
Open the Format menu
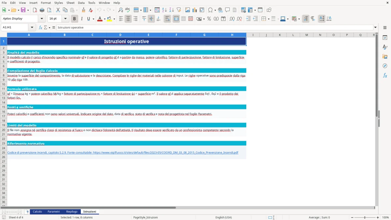tap(46, 3)
